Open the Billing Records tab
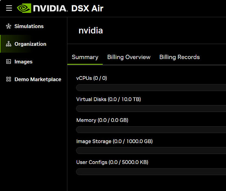 click(179, 57)
